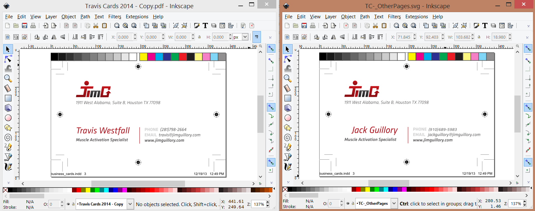Click the Jack Guillory name text
Screen dimensions: 535x211
point(375,130)
